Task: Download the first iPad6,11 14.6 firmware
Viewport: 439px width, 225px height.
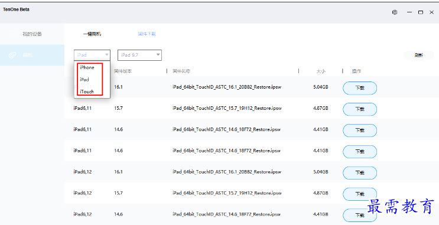Action: coord(360,131)
